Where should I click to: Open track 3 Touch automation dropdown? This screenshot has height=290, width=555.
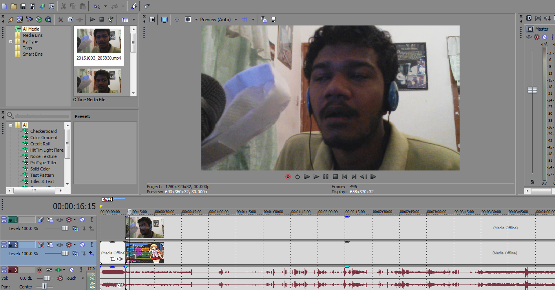(83, 278)
